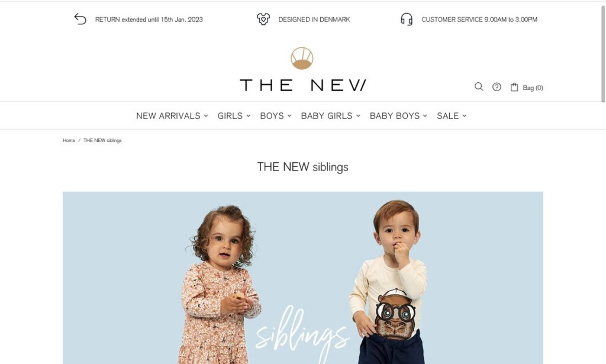Click THE NEW wordmark logo
Screen dimensions: 606x364
tap(302, 85)
